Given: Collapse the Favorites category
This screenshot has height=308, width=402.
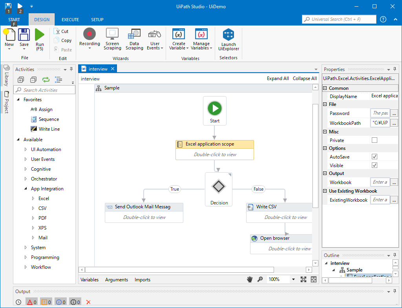Looking at the screenshot, I should 18,99.
